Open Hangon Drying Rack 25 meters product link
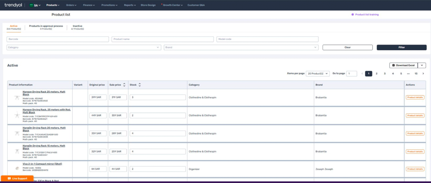Image resolution: width=431 pixels, height=183 pixels. coord(44,93)
